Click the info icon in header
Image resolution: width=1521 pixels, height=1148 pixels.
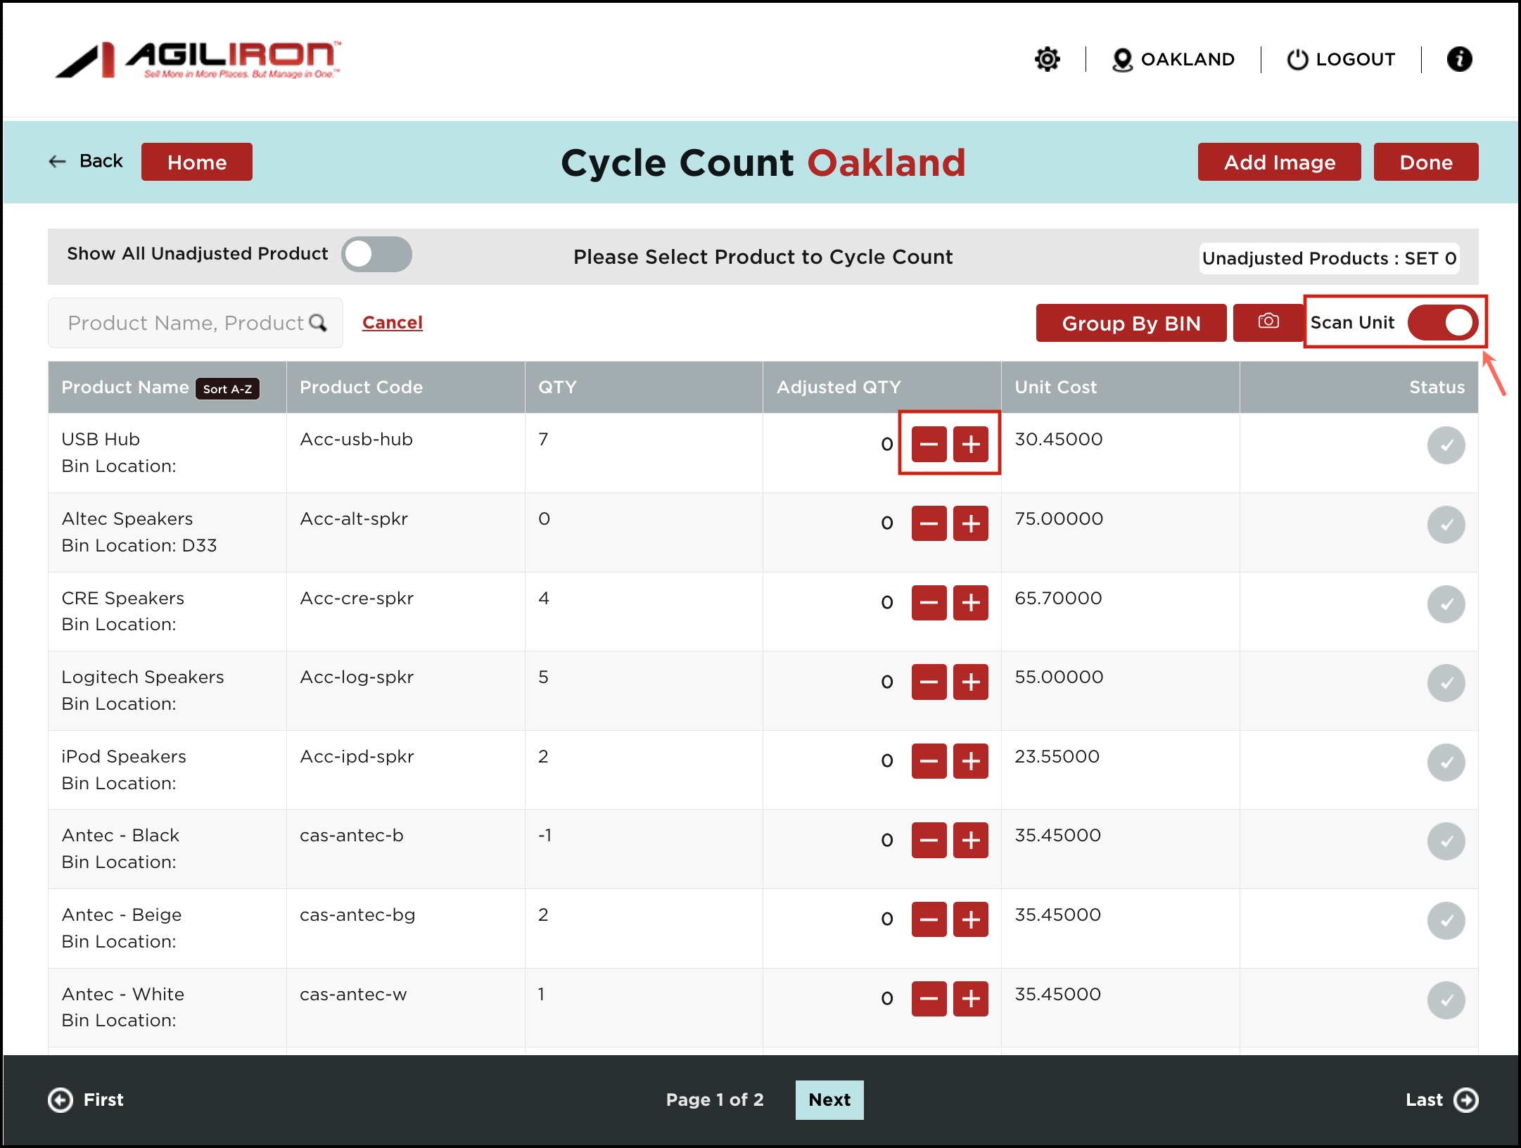[1459, 59]
